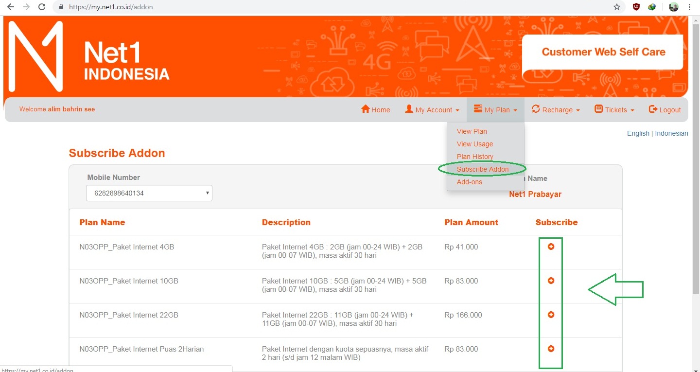Click the Plan Name column header
The width and height of the screenshot is (700, 372).
[x=103, y=222]
